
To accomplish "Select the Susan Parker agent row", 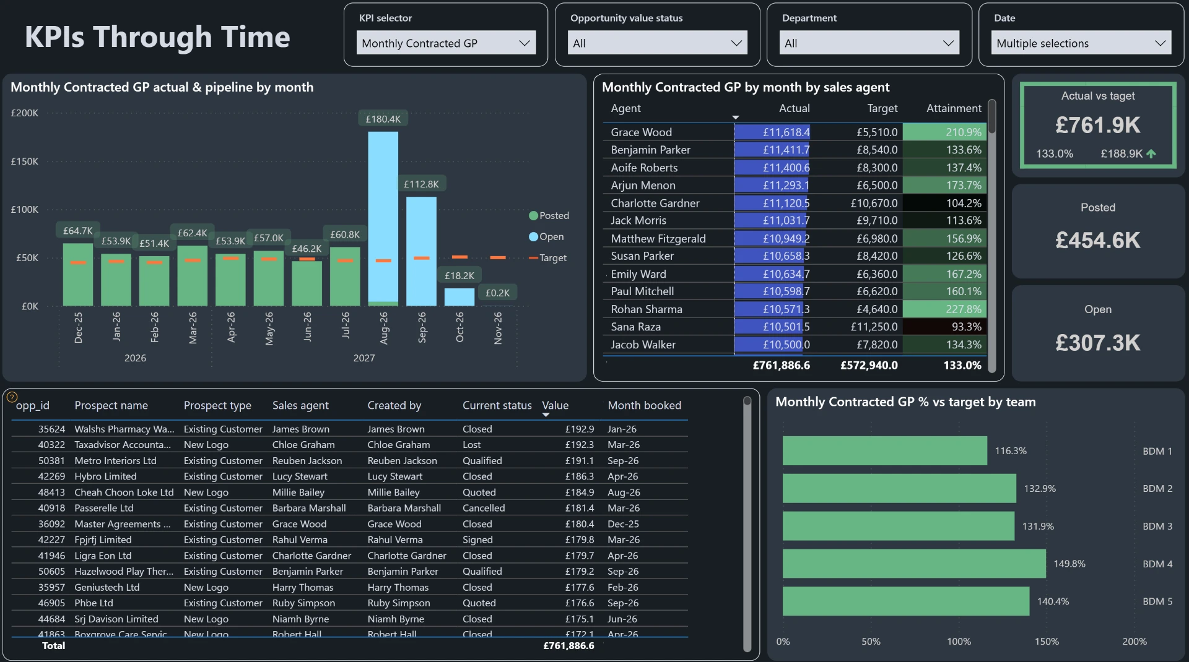I will coord(795,256).
